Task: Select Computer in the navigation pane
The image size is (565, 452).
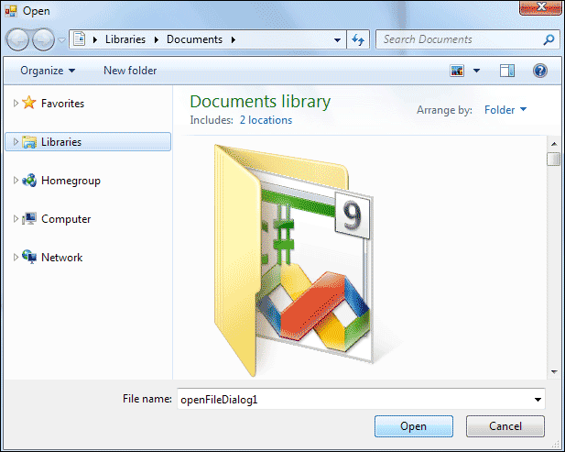Action: pyautogui.click(x=66, y=219)
